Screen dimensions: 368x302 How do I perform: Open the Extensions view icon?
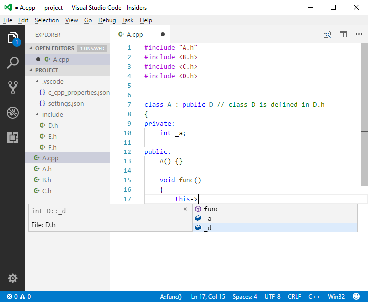(13, 138)
